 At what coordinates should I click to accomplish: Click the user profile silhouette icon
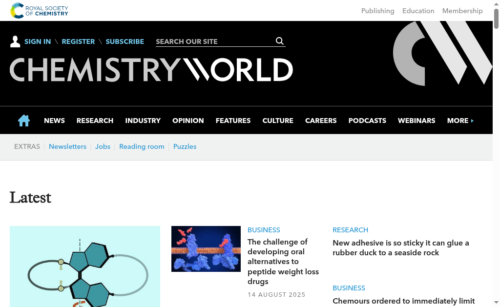(15, 41)
